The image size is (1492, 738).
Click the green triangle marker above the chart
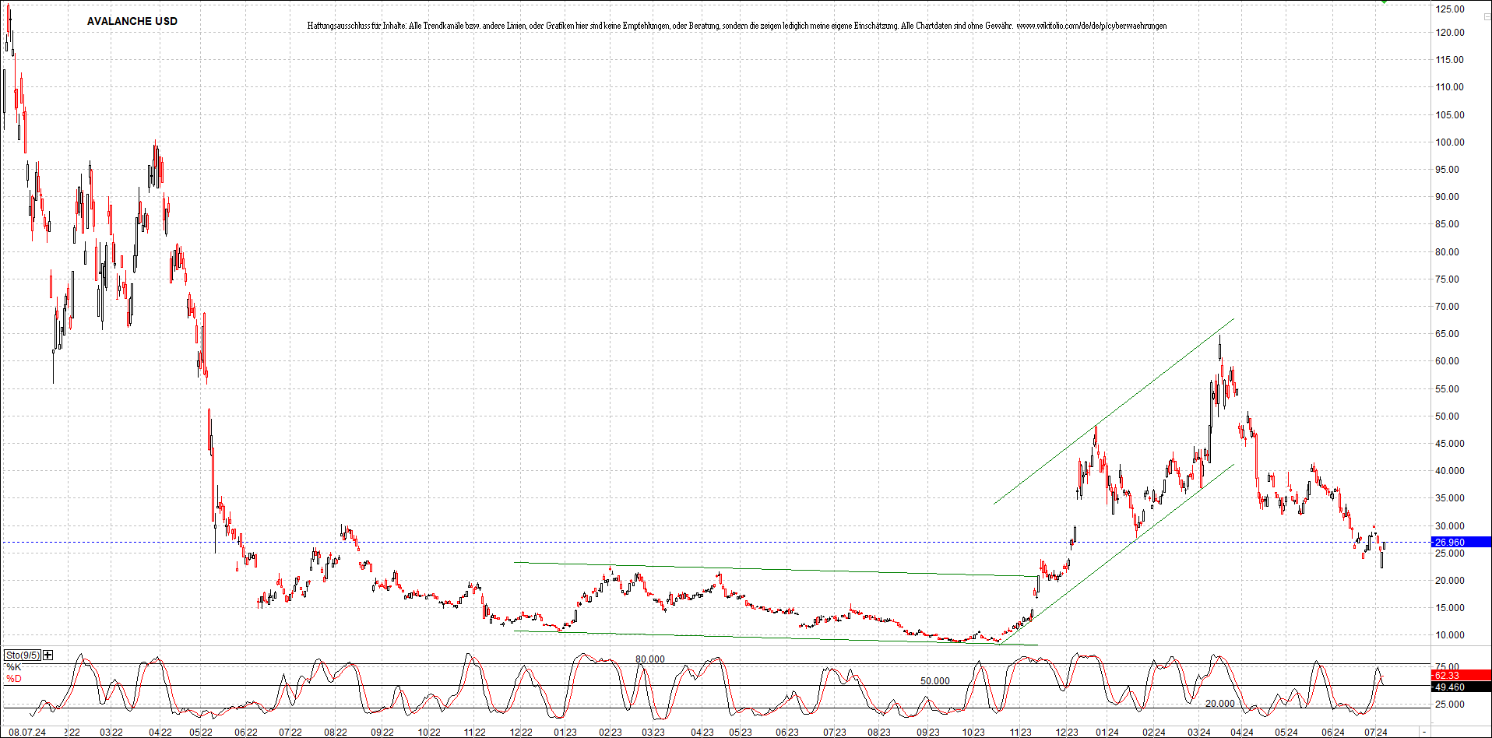1385,2
